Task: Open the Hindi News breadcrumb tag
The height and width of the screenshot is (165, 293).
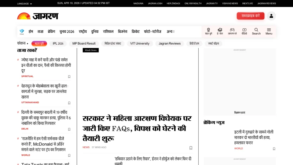Action: (91, 50)
